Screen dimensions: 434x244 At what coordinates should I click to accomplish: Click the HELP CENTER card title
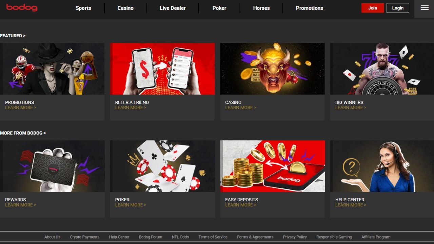click(x=350, y=200)
